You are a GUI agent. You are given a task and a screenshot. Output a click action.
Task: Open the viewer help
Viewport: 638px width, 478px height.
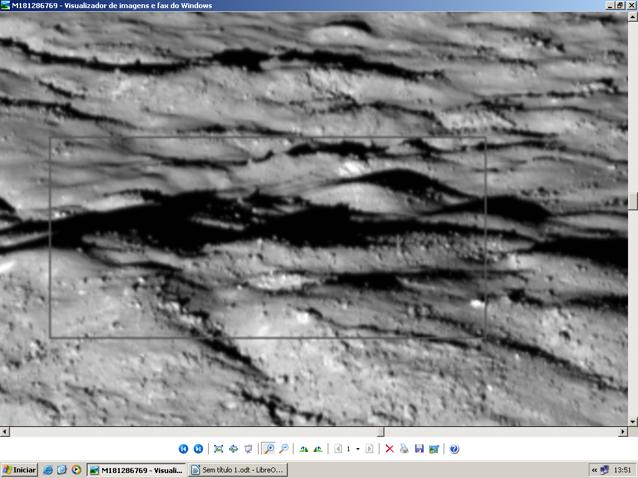coord(454,449)
